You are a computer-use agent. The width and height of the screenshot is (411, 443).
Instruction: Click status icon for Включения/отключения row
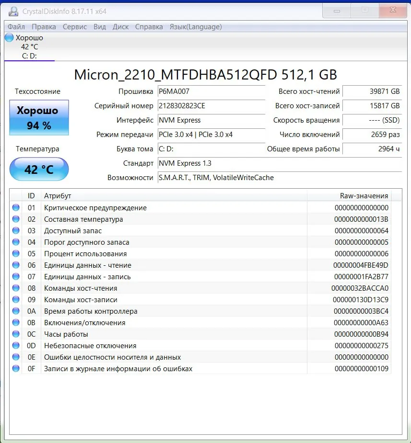point(16,323)
